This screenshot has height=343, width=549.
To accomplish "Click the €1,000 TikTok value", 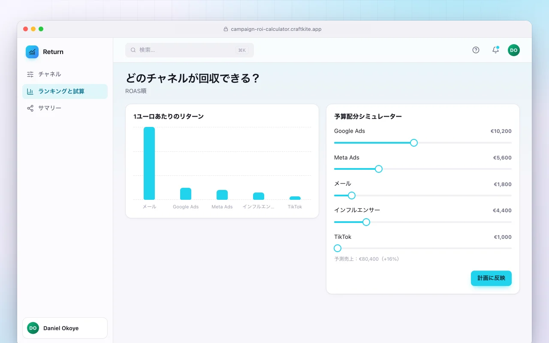I will (x=503, y=237).
